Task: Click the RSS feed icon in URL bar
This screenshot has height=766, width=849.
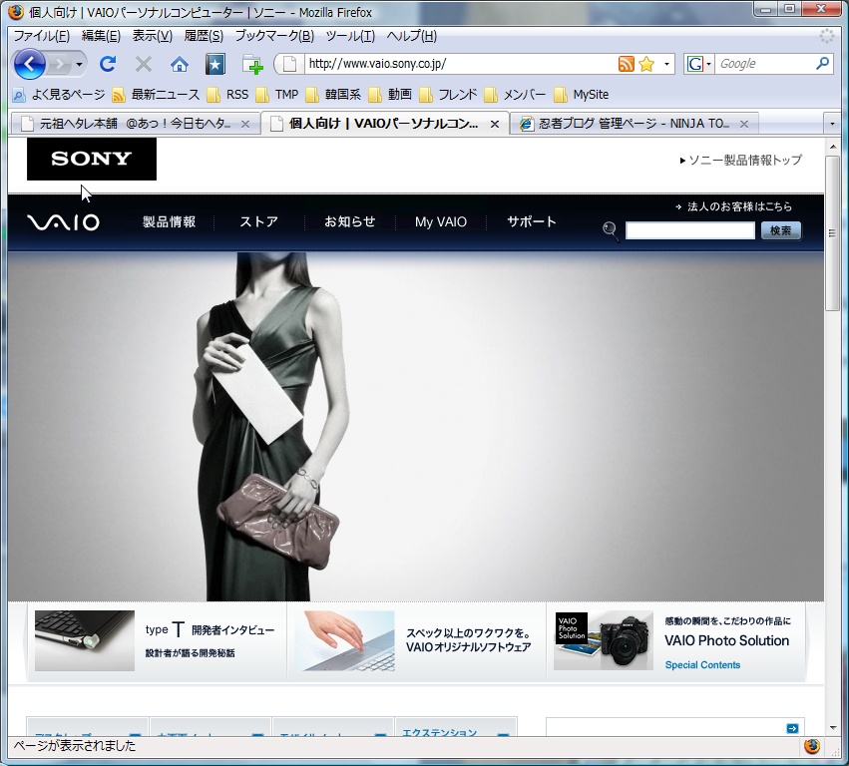Action: click(x=626, y=64)
